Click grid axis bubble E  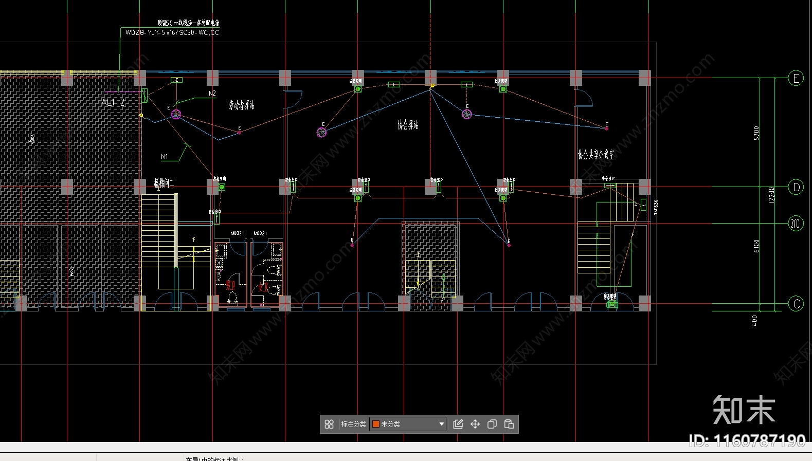coord(796,78)
